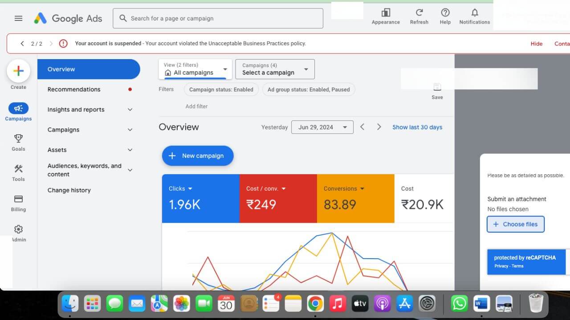Open the hamburger main menu
Image resolution: width=570 pixels, height=320 pixels.
pos(18,18)
